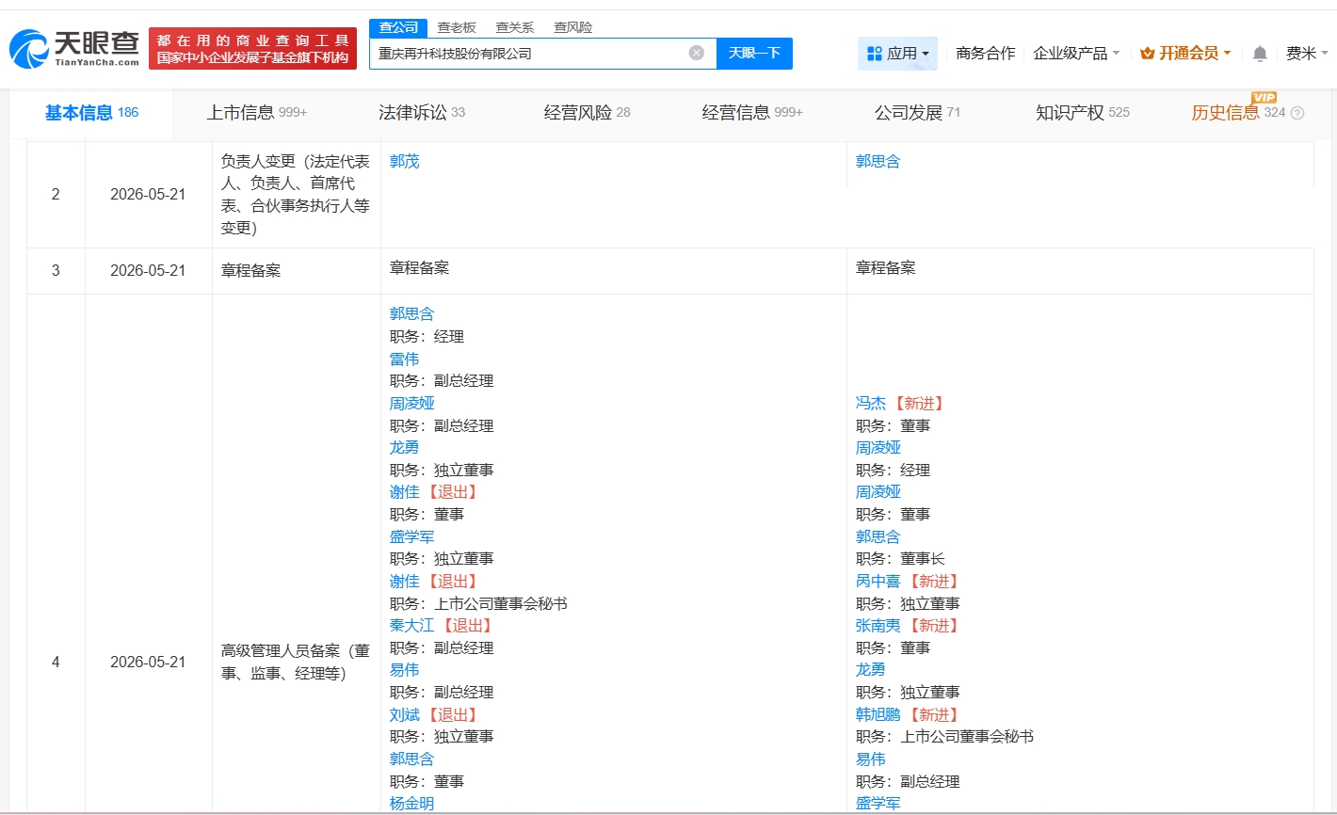Open 盛学军 link in the after-change column

[x=878, y=804]
